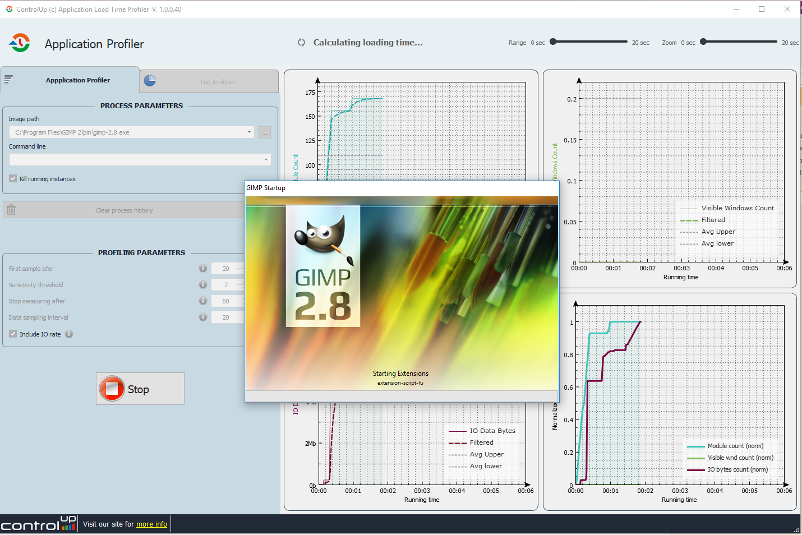Click info icon next to First sample afer

point(203,269)
